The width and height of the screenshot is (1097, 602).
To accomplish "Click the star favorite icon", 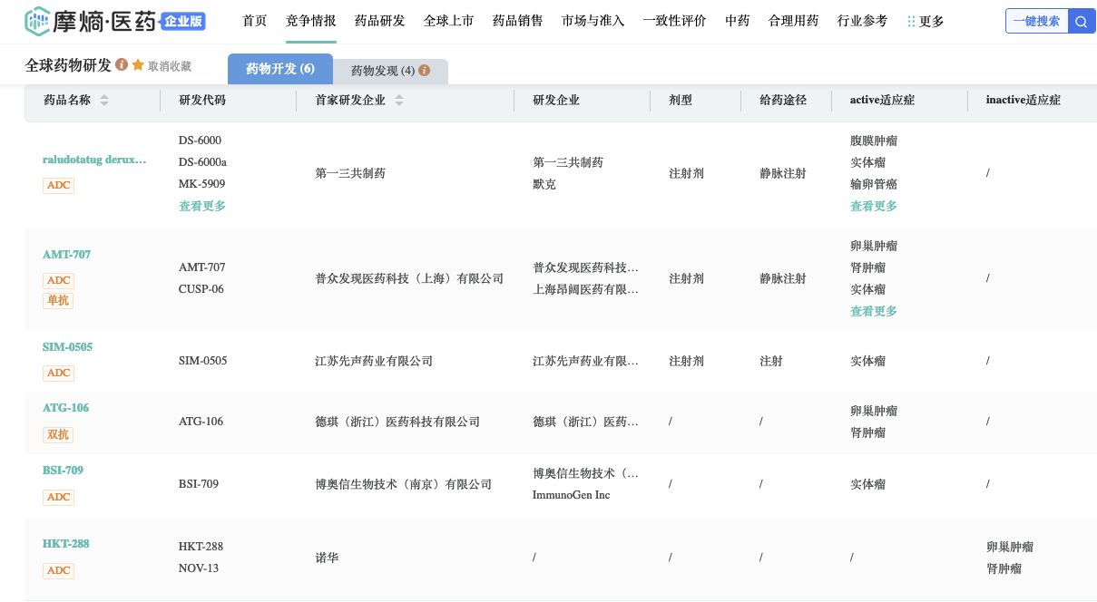I will pos(138,64).
